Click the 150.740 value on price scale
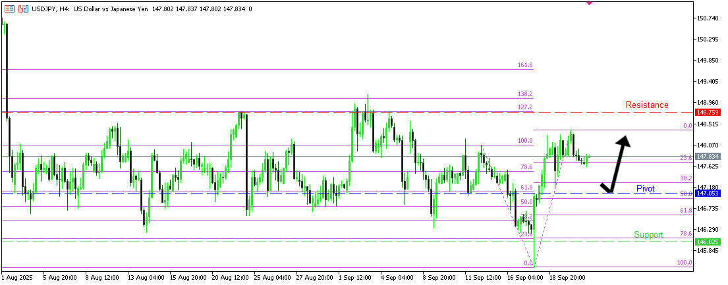This screenshot has width=728, height=285. point(708,18)
